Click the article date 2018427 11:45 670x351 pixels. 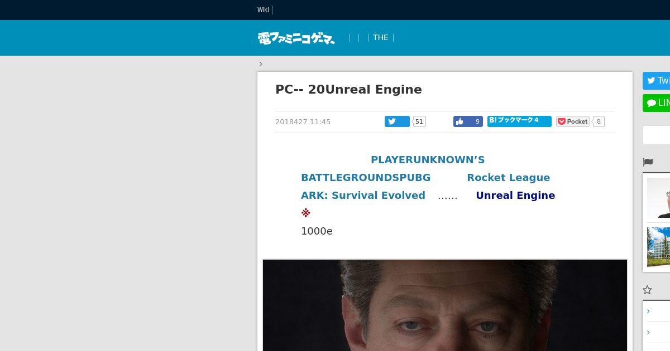(x=303, y=122)
